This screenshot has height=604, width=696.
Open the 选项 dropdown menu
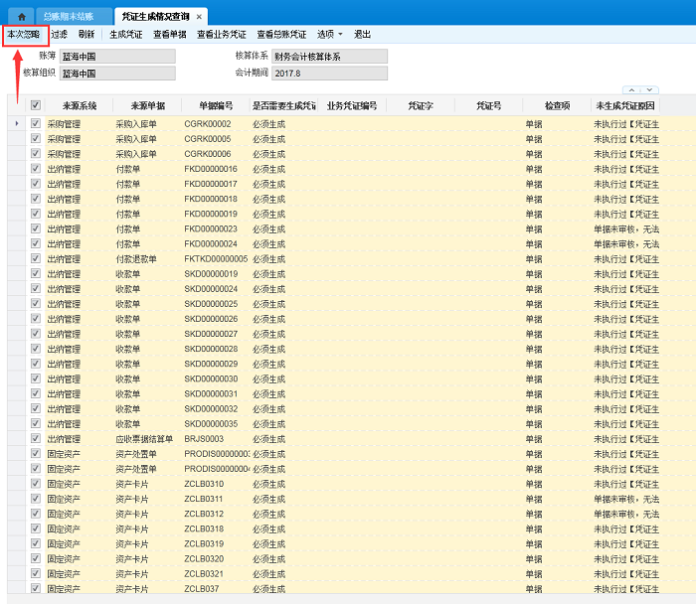(x=329, y=34)
